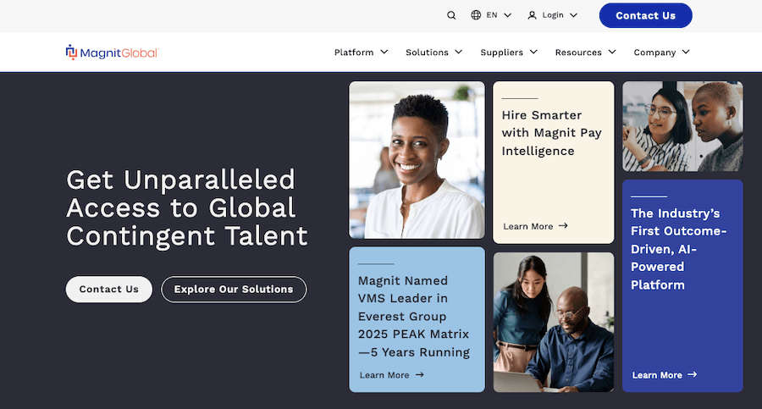Expand the Platform menu chevron
762x409 pixels.
click(384, 53)
